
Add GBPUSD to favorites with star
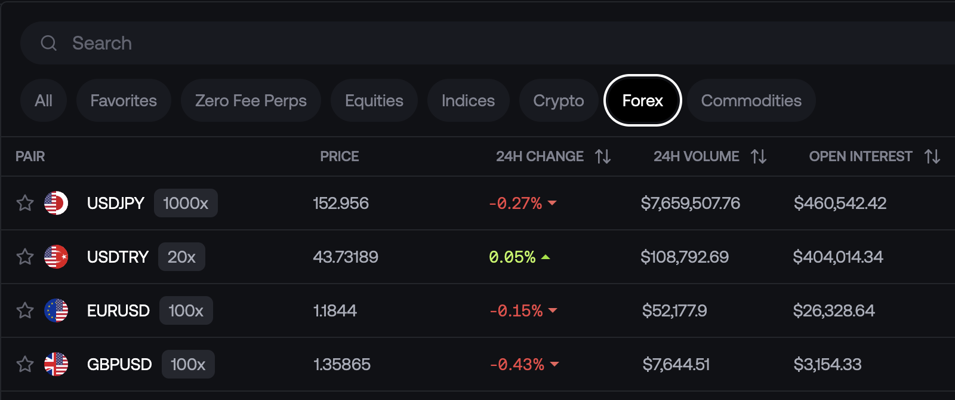pyautogui.click(x=25, y=364)
